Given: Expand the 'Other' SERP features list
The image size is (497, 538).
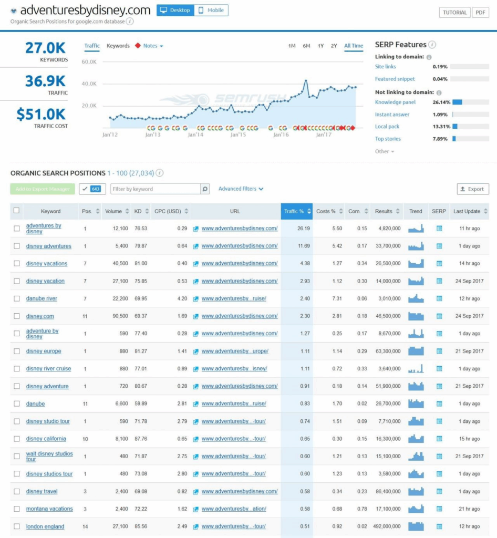Looking at the screenshot, I should click(x=385, y=151).
